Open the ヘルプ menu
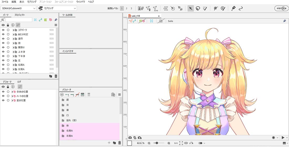The image size is (289, 147). coord(91,2)
